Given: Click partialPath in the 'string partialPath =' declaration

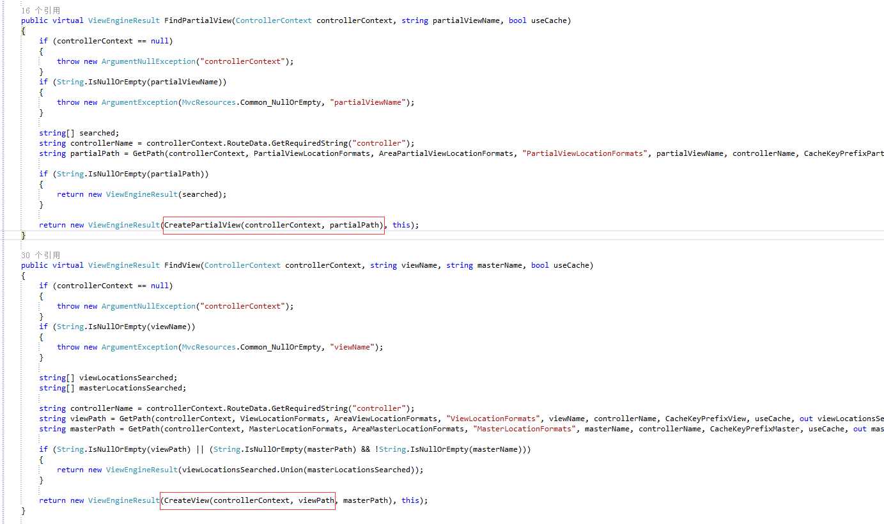Looking at the screenshot, I should (95, 153).
